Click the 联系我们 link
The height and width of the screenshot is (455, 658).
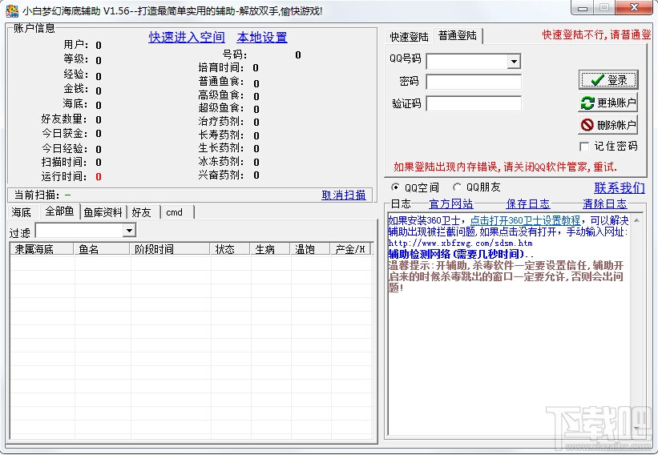[x=620, y=187]
